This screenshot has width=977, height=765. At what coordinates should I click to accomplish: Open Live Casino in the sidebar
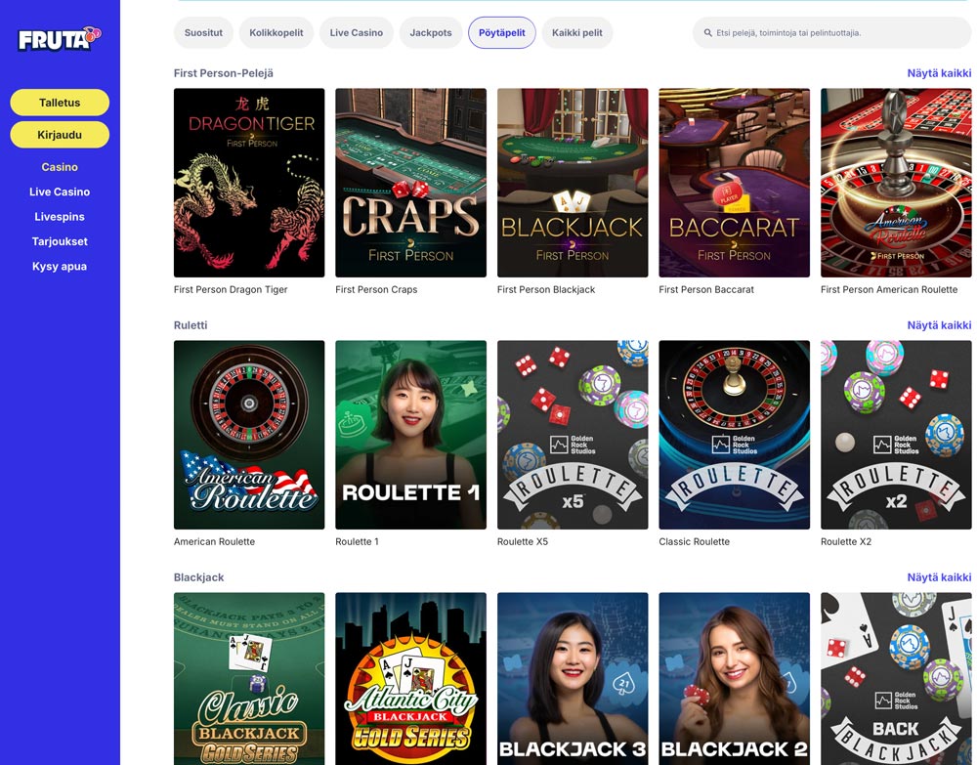point(60,191)
